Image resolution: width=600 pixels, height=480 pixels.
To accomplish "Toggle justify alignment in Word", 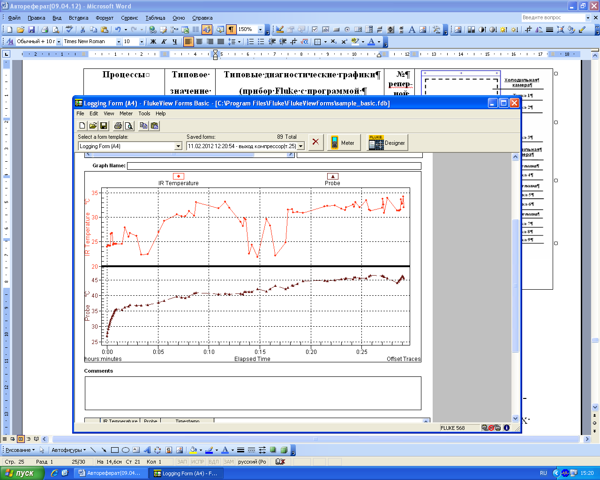I will tap(221, 42).
